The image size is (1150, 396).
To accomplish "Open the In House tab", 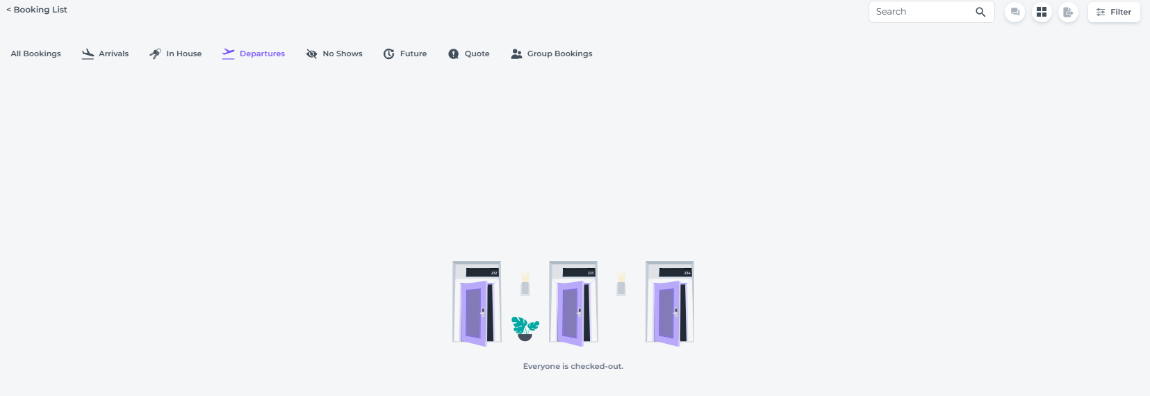I will click(184, 53).
